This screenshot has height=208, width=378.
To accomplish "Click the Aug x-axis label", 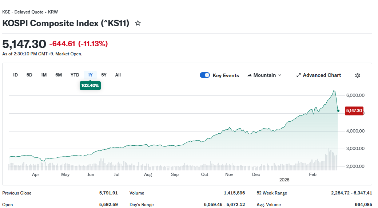I will point(148,174).
